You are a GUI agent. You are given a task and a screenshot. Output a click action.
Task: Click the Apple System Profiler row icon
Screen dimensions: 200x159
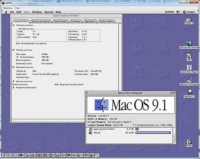(90, 129)
